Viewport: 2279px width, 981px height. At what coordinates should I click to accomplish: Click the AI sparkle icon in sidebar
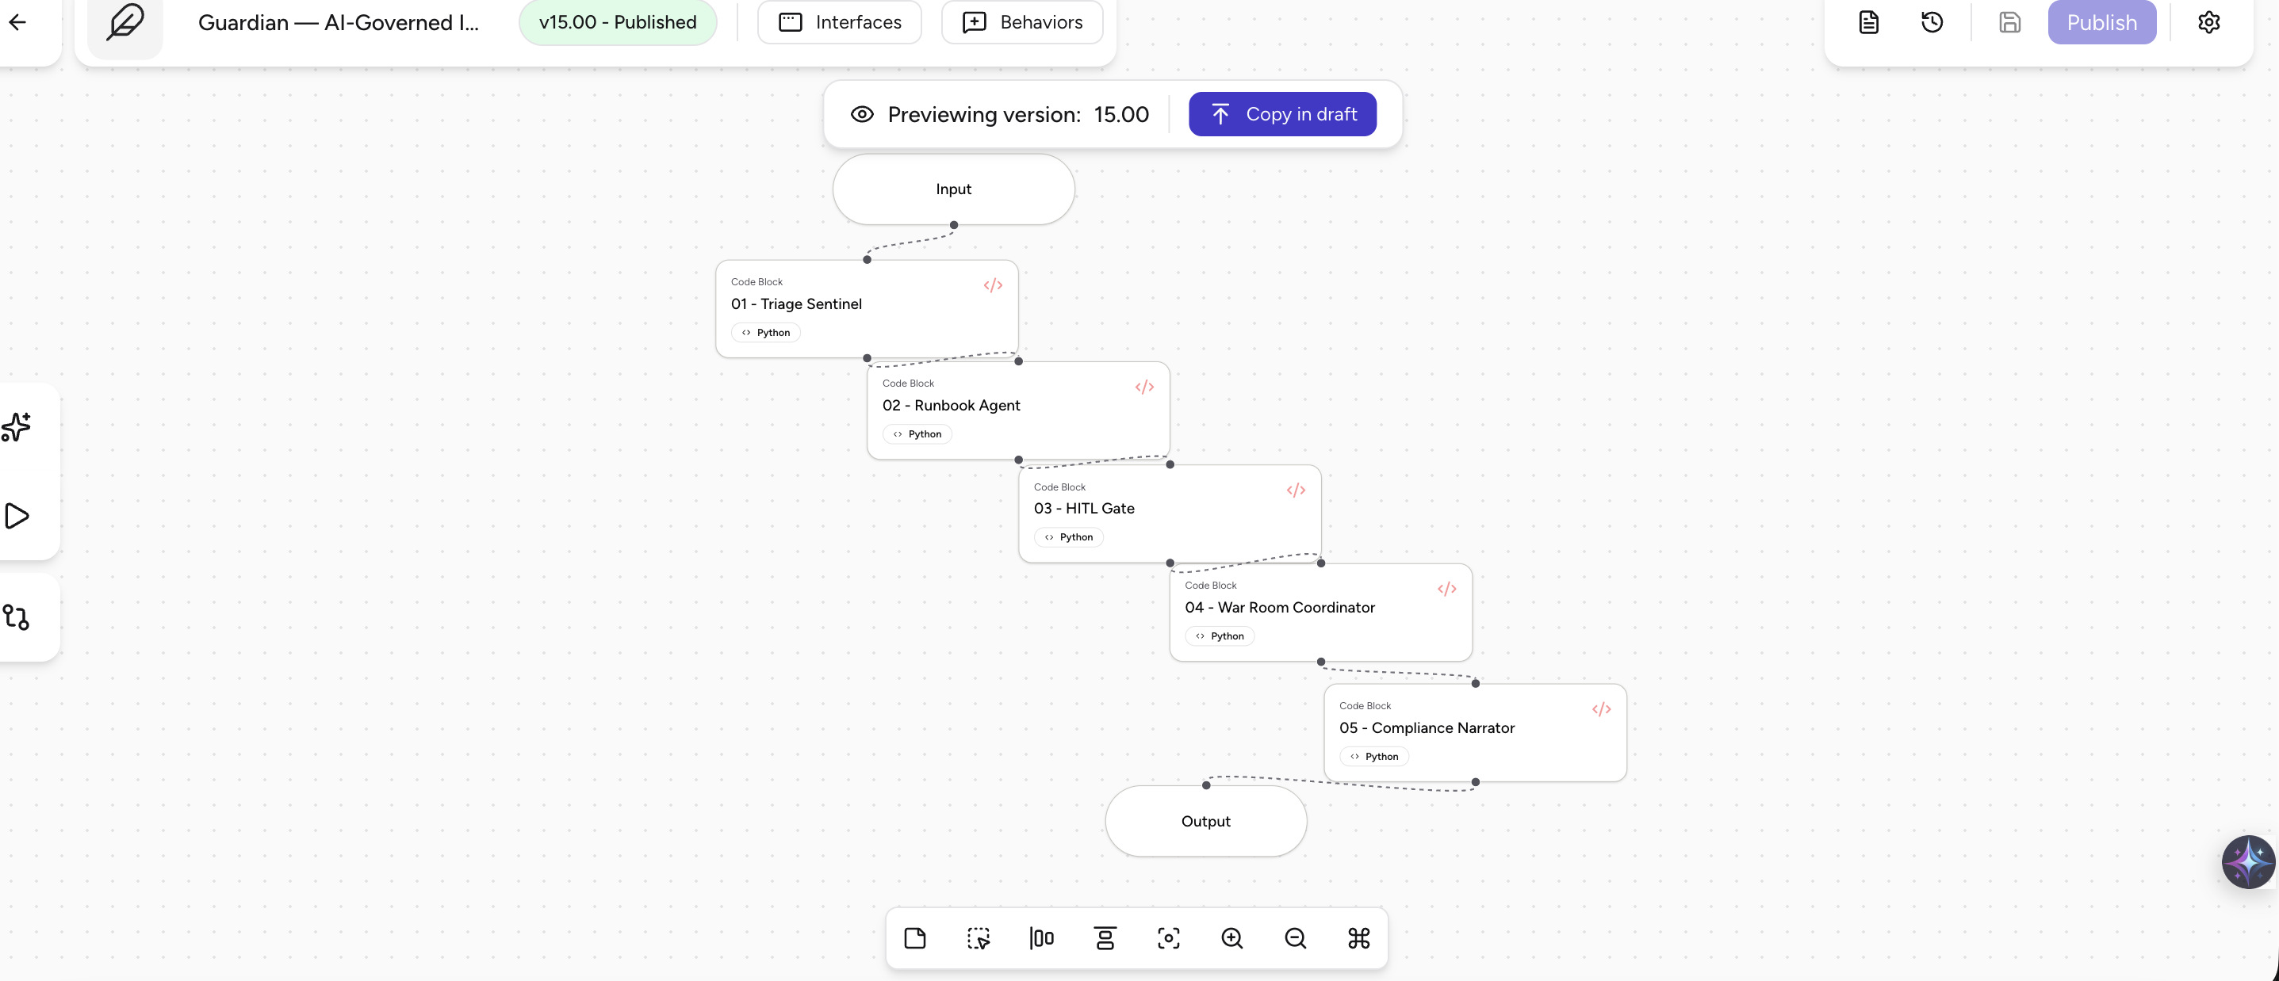point(17,427)
